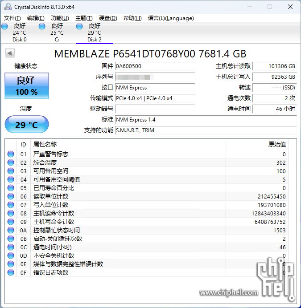Select the raw value 302
The image size is (301, 308).
click(x=281, y=162)
